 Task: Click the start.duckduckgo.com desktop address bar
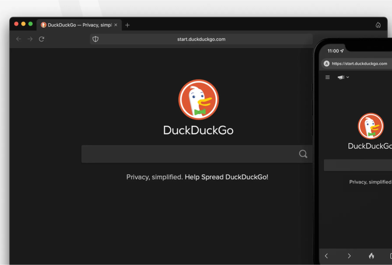tap(201, 39)
